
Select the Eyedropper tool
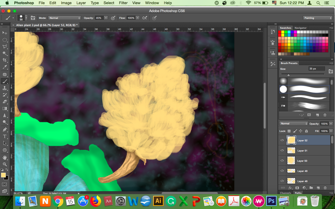pyautogui.click(x=5, y=67)
